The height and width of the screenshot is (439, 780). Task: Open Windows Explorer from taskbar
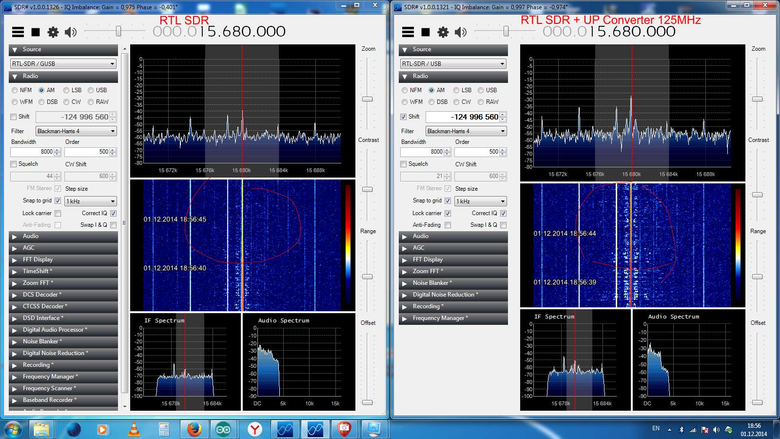[x=41, y=430]
